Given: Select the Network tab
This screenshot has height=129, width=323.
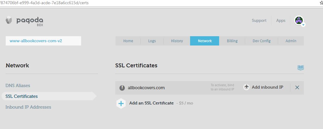Looking at the screenshot, I should pyautogui.click(x=205, y=41).
